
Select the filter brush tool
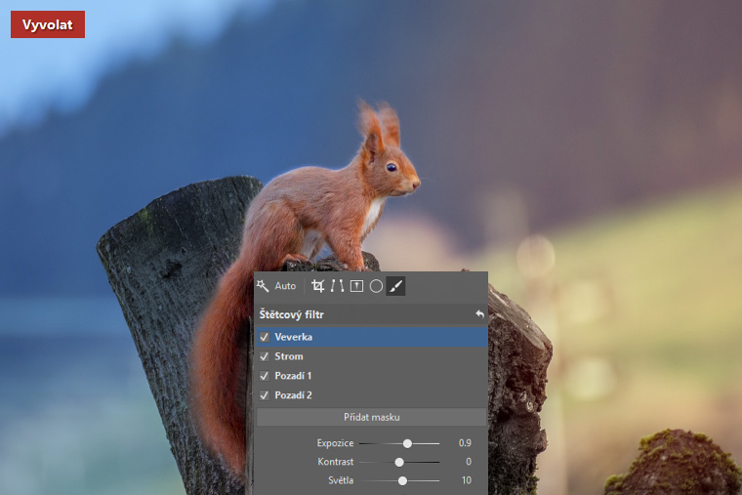(395, 286)
